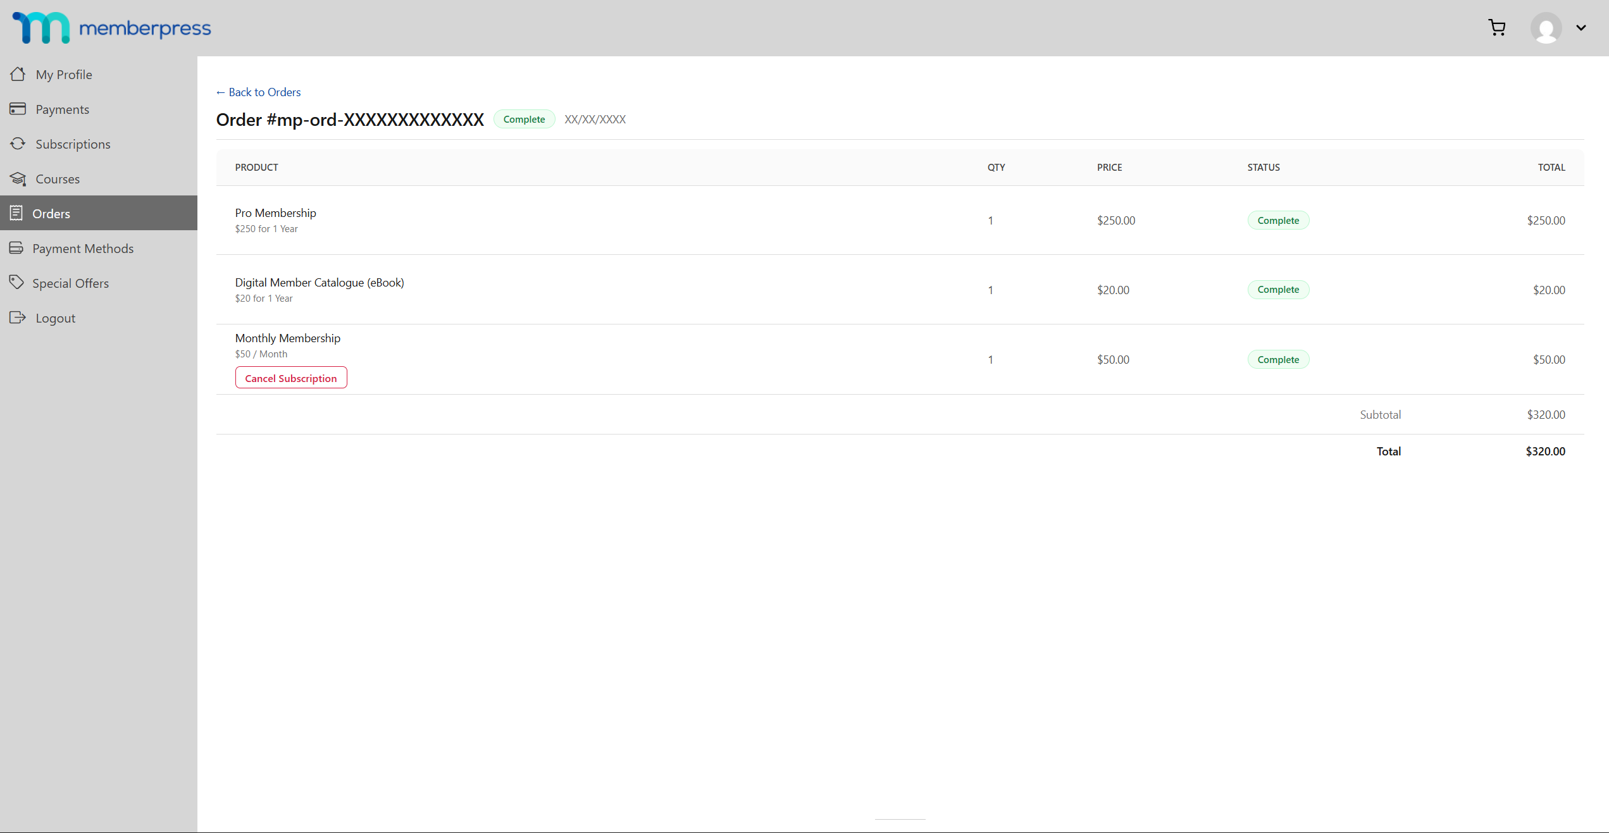This screenshot has height=833, width=1609.
Task: Click the MemberPress logo
Action: pyautogui.click(x=112, y=28)
